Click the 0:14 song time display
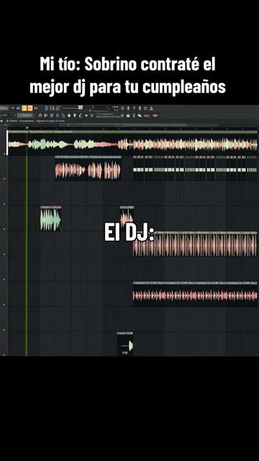 click(x=53, y=109)
